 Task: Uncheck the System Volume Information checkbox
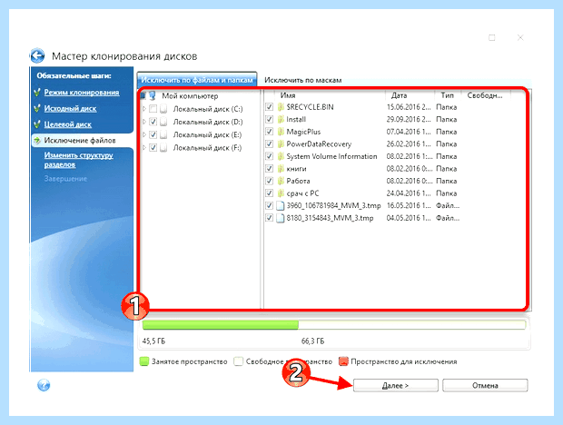pos(270,156)
